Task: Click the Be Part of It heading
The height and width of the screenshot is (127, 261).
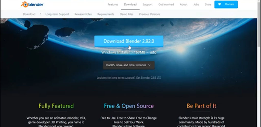Action: [201, 106]
